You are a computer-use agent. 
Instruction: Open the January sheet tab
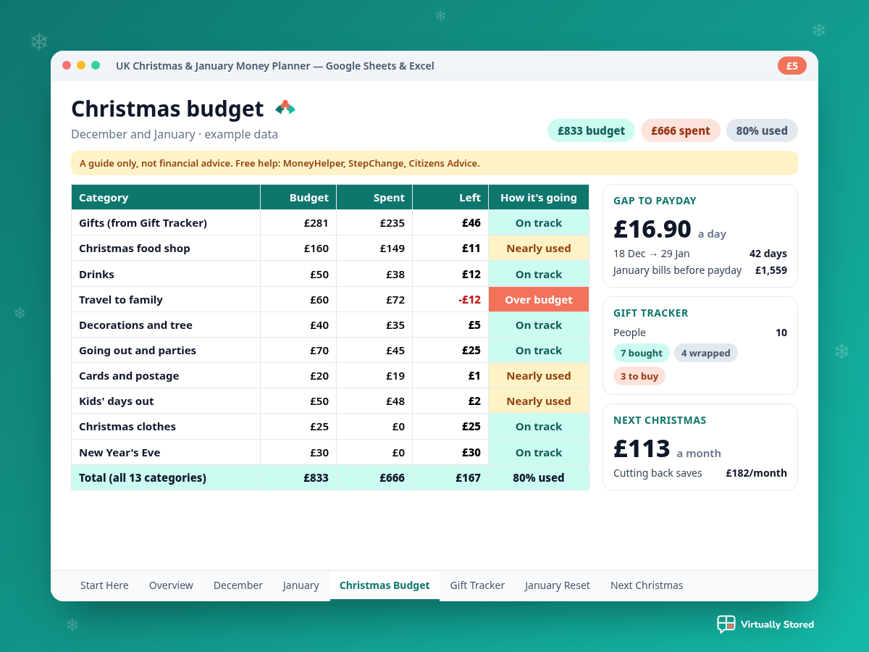[301, 585]
